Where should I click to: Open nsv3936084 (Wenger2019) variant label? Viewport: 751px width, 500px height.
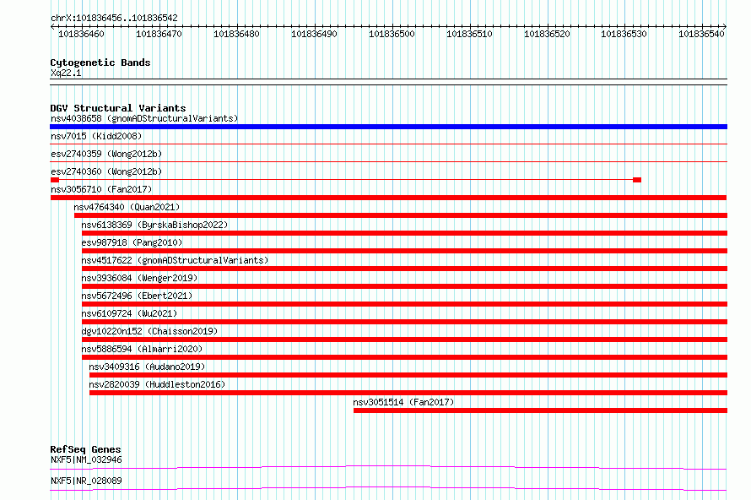click(x=139, y=278)
